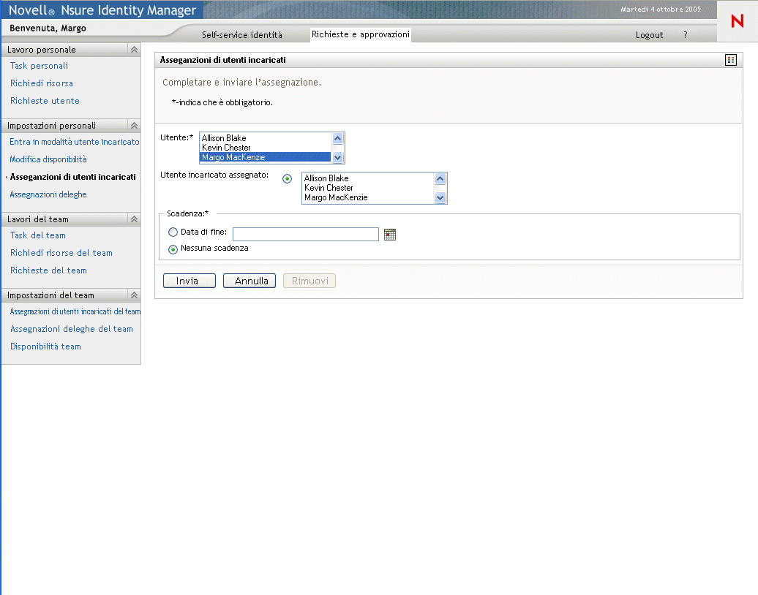Image resolution: width=758 pixels, height=595 pixels.
Task: Select Margo MacKenzie in Utente list
Action: [x=266, y=157]
